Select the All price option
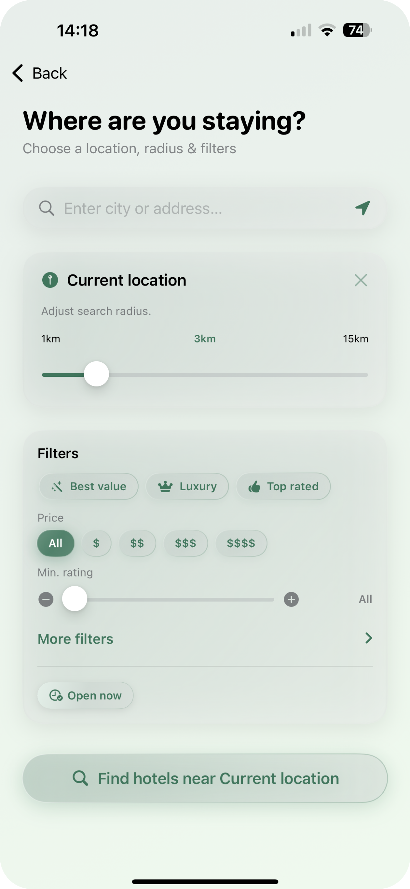 click(56, 543)
